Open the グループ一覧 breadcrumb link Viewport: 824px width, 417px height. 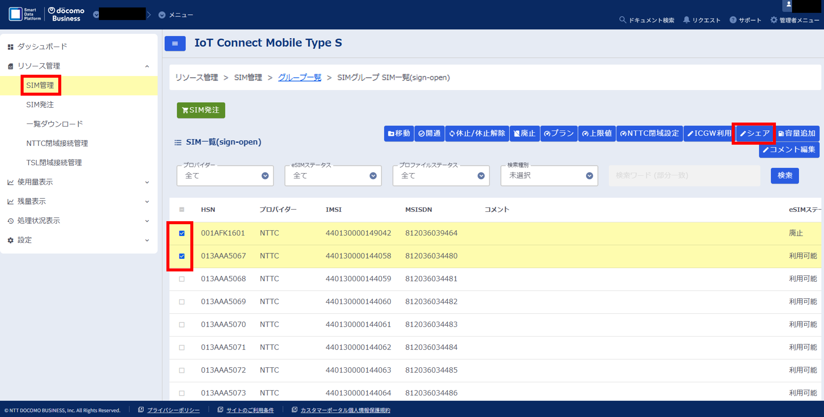299,77
